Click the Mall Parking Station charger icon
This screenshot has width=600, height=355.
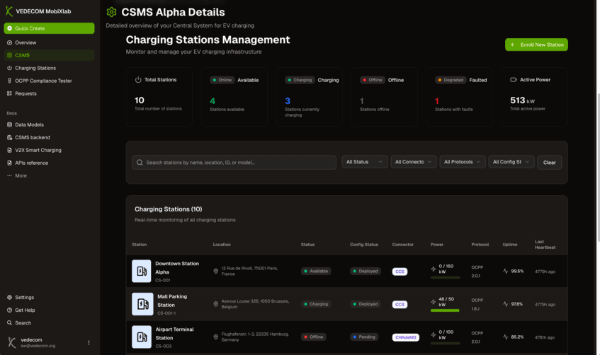pyautogui.click(x=142, y=304)
